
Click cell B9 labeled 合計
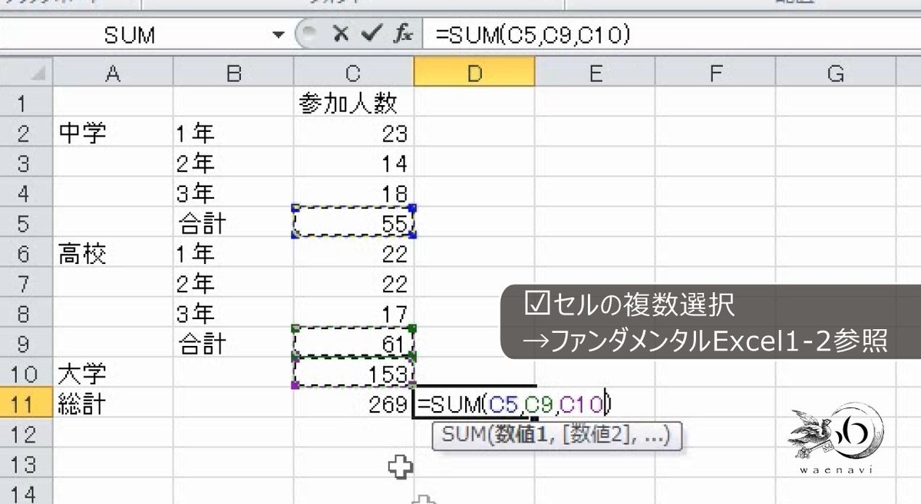coord(233,344)
